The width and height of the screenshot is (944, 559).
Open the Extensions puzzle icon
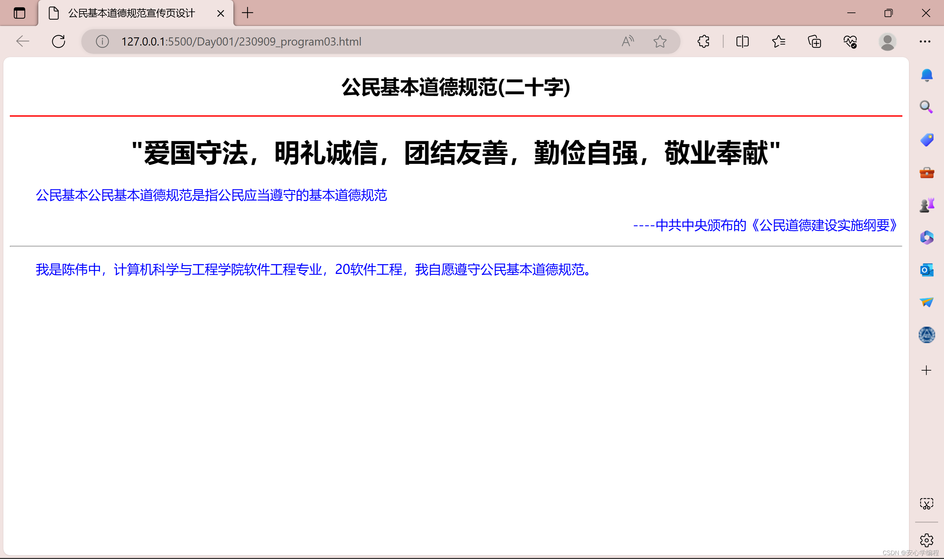(x=703, y=41)
